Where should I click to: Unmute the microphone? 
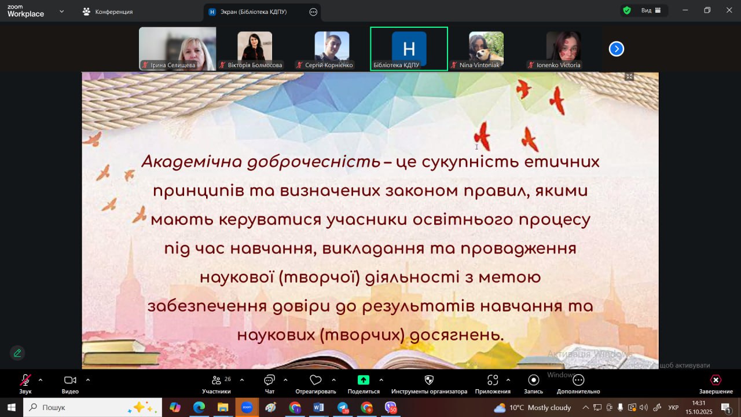[25, 381]
